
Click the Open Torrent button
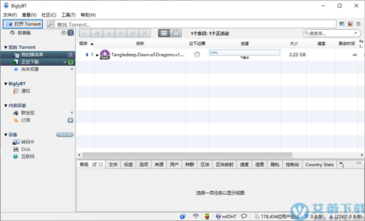click(x=23, y=24)
